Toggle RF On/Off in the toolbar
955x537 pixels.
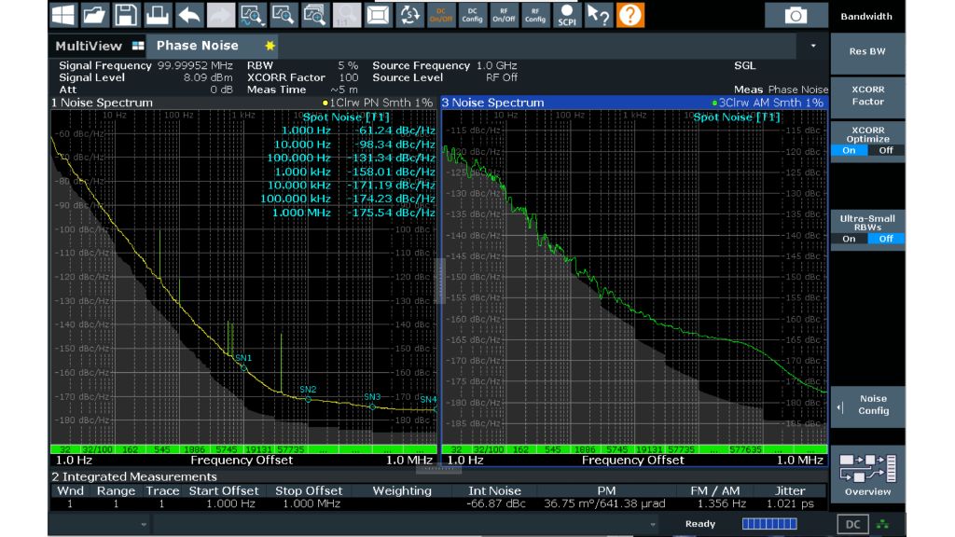pos(504,15)
